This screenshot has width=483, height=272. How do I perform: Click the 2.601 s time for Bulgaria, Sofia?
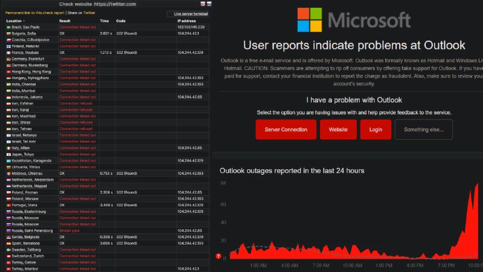point(106,34)
